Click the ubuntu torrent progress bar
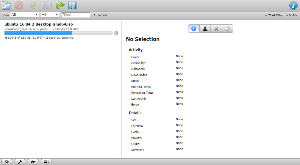 [x=58, y=33]
